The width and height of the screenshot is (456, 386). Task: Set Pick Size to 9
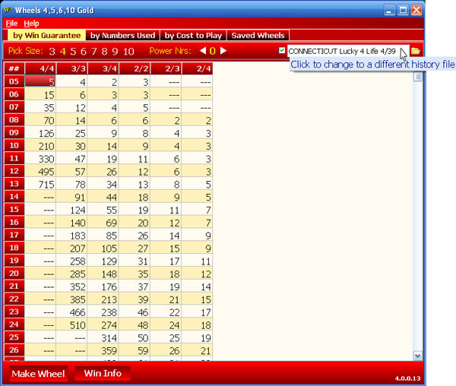tap(115, 52)
